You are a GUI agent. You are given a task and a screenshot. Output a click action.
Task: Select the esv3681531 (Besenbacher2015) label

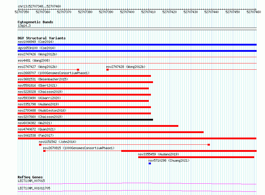coord(43,79)
